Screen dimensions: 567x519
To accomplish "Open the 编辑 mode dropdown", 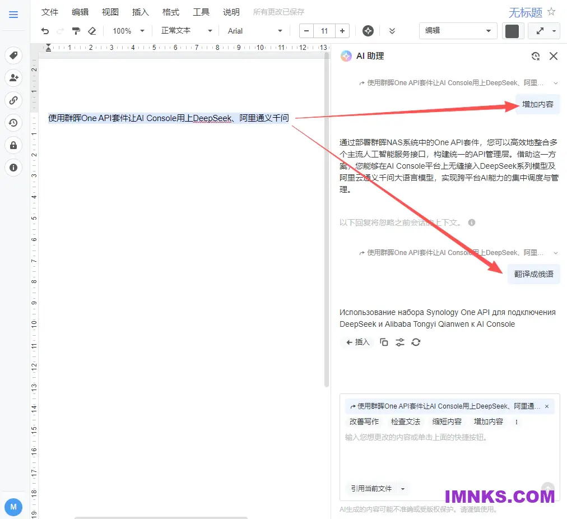I will (458, 31).
